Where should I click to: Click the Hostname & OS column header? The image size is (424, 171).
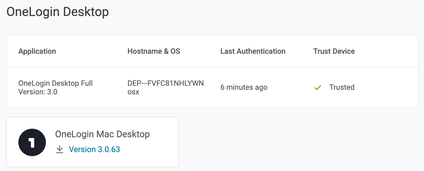[154, 51]
